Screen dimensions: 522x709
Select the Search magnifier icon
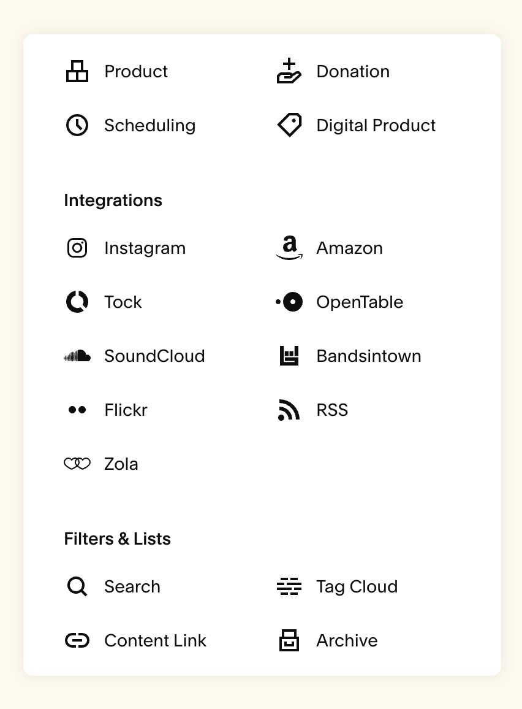coord(77,586)
